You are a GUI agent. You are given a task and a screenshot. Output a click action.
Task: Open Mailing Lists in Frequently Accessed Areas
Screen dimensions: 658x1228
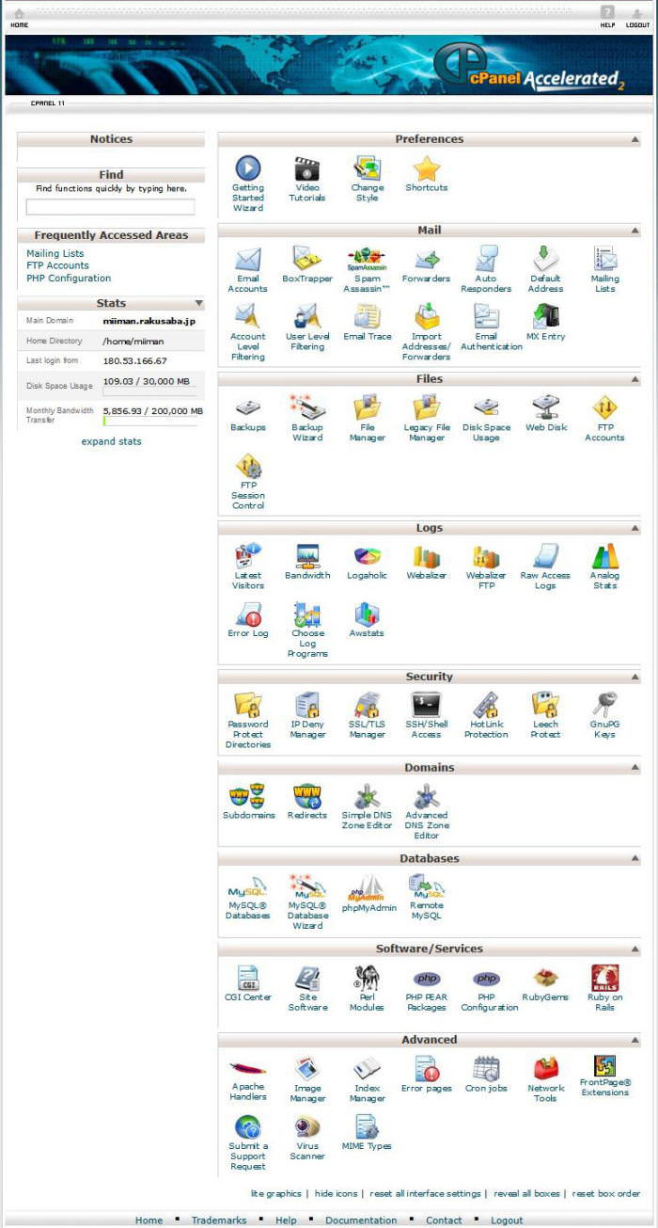tap(55, 253)
